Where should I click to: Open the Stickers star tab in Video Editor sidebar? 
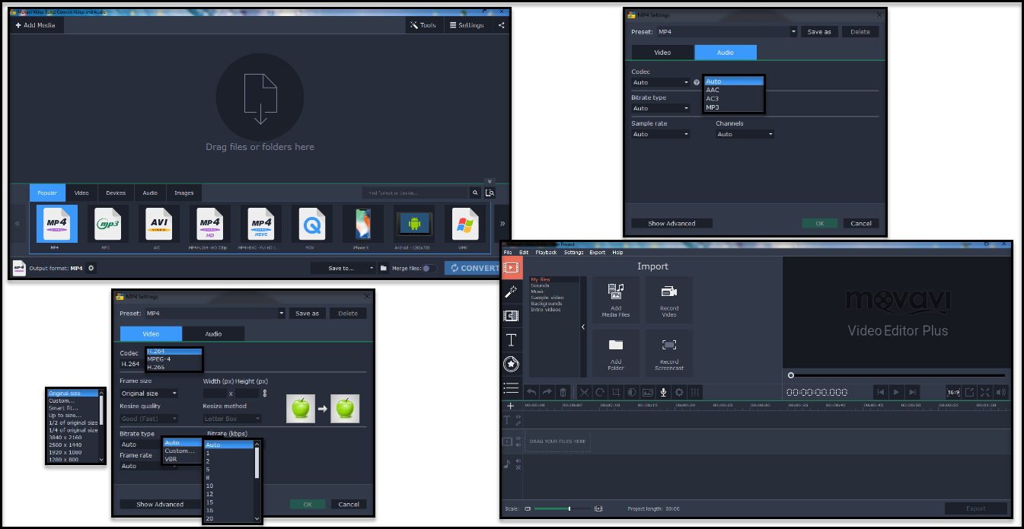(x=511, y=364)
